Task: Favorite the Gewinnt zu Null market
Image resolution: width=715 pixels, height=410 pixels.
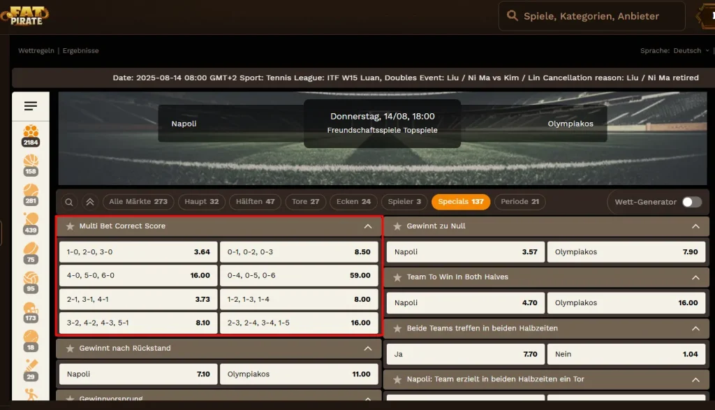Action: (x=397, y=226)
